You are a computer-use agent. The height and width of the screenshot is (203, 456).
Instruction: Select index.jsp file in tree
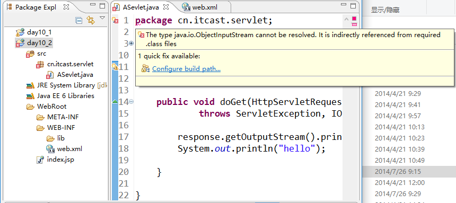tap(60, 160)
